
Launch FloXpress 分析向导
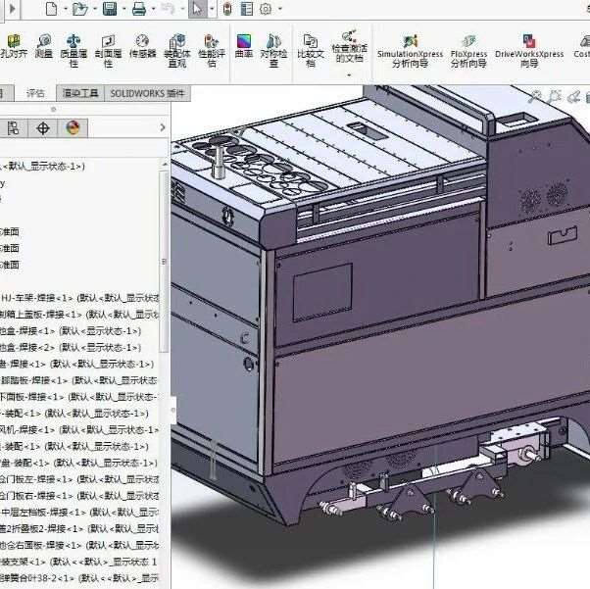click(468, 51)
